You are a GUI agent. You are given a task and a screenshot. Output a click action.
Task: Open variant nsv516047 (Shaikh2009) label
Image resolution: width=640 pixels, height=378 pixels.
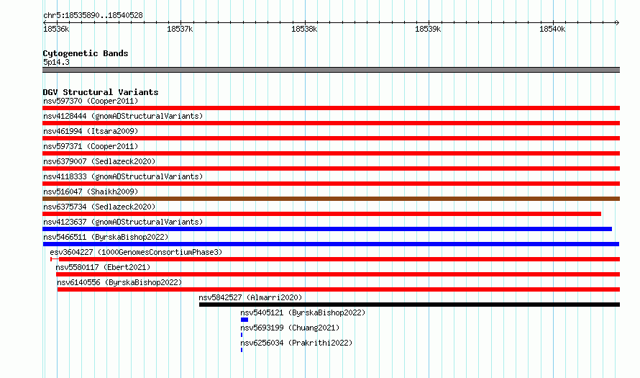[x=91, y=192]
